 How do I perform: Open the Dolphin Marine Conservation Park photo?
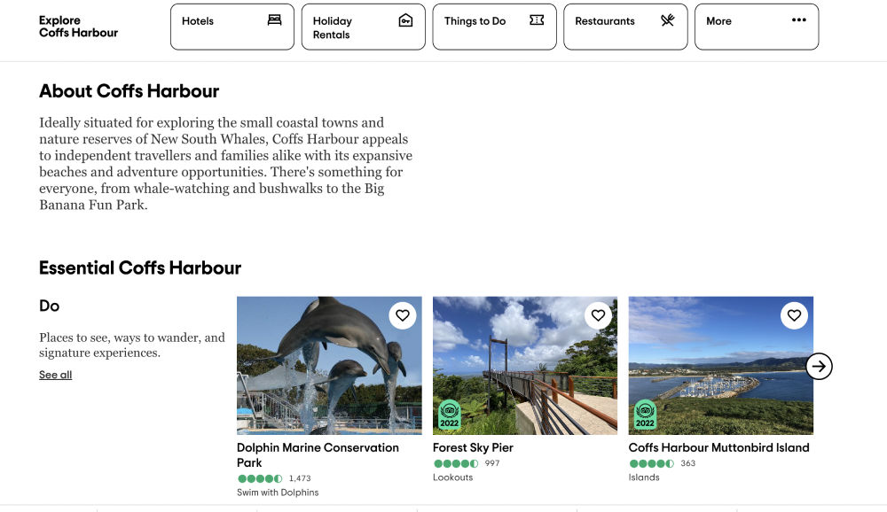pos(329,366)
